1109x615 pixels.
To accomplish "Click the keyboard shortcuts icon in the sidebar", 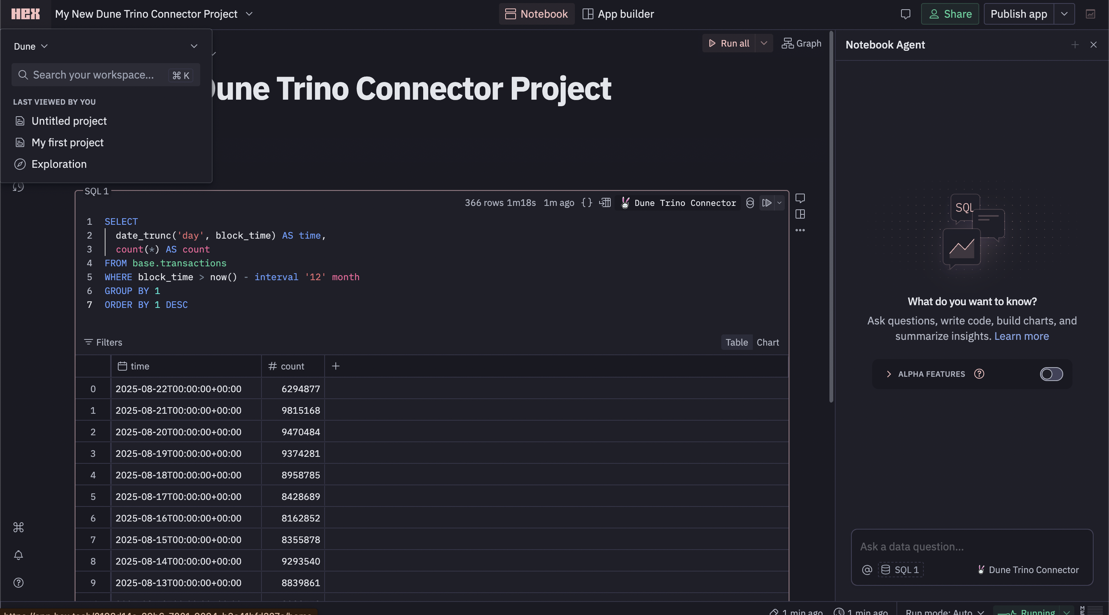I will coord(18,527).
